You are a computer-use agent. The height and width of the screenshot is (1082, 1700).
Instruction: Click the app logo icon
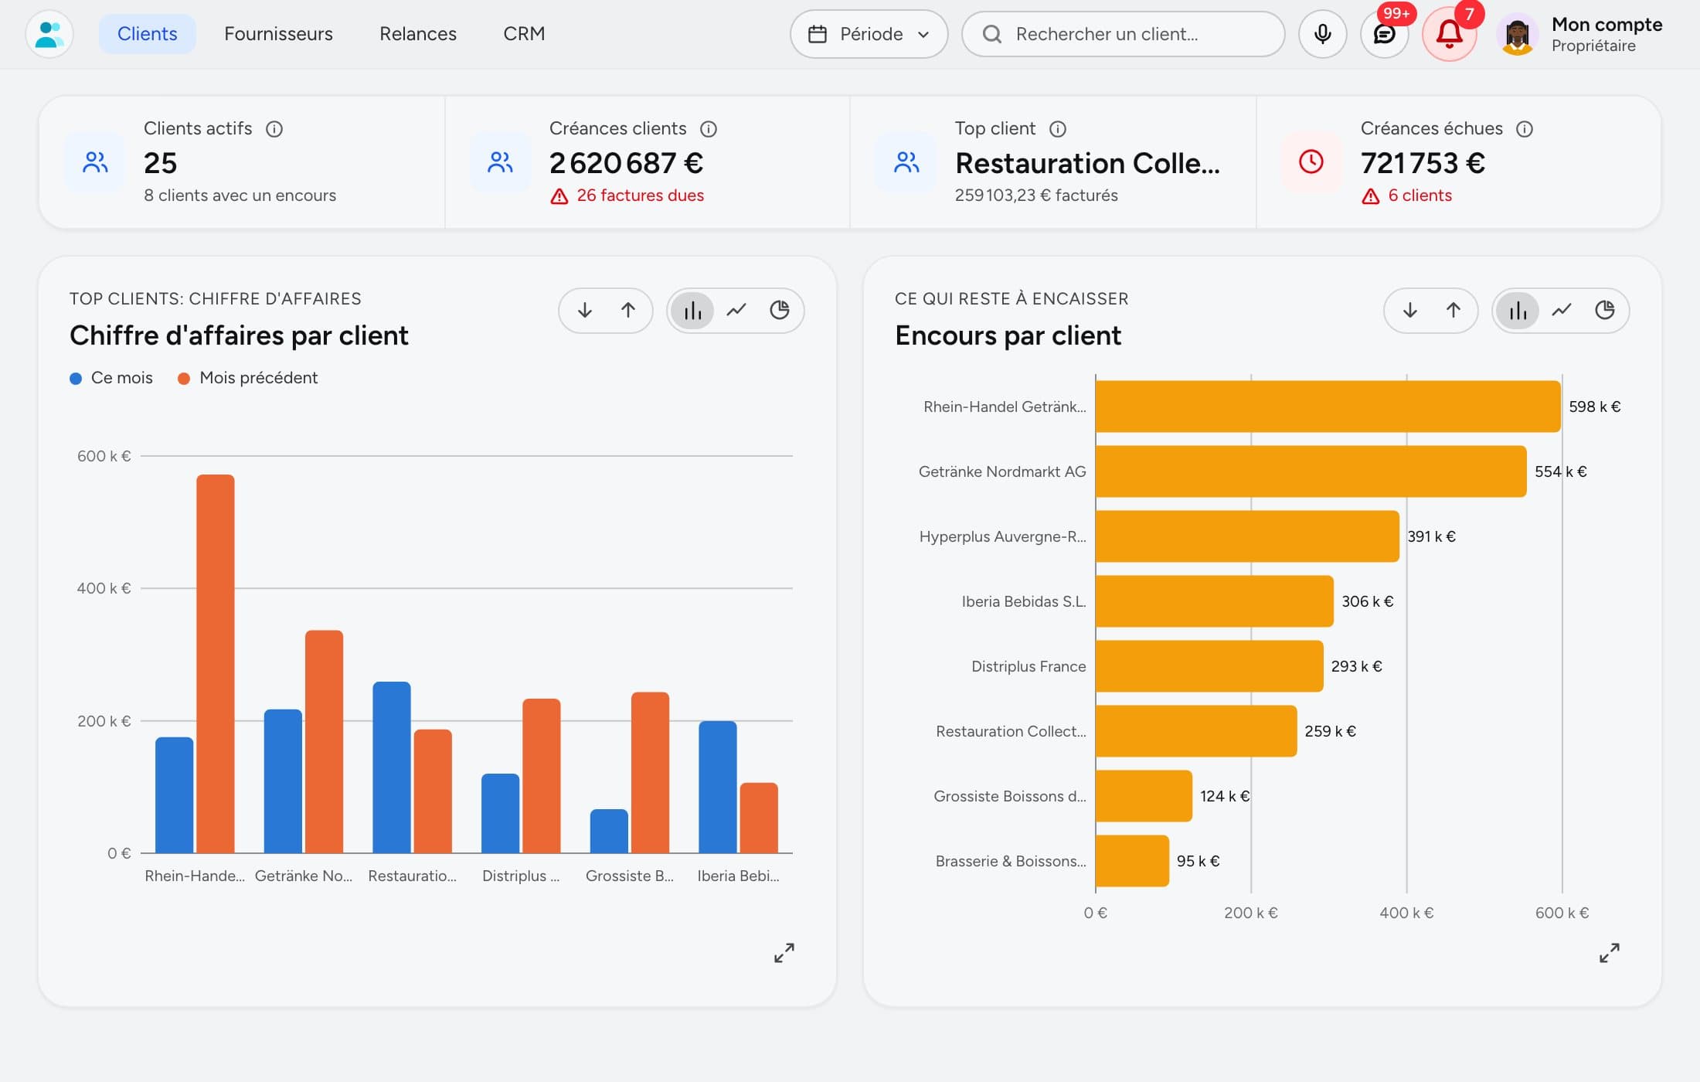click(x=49, y=34)
